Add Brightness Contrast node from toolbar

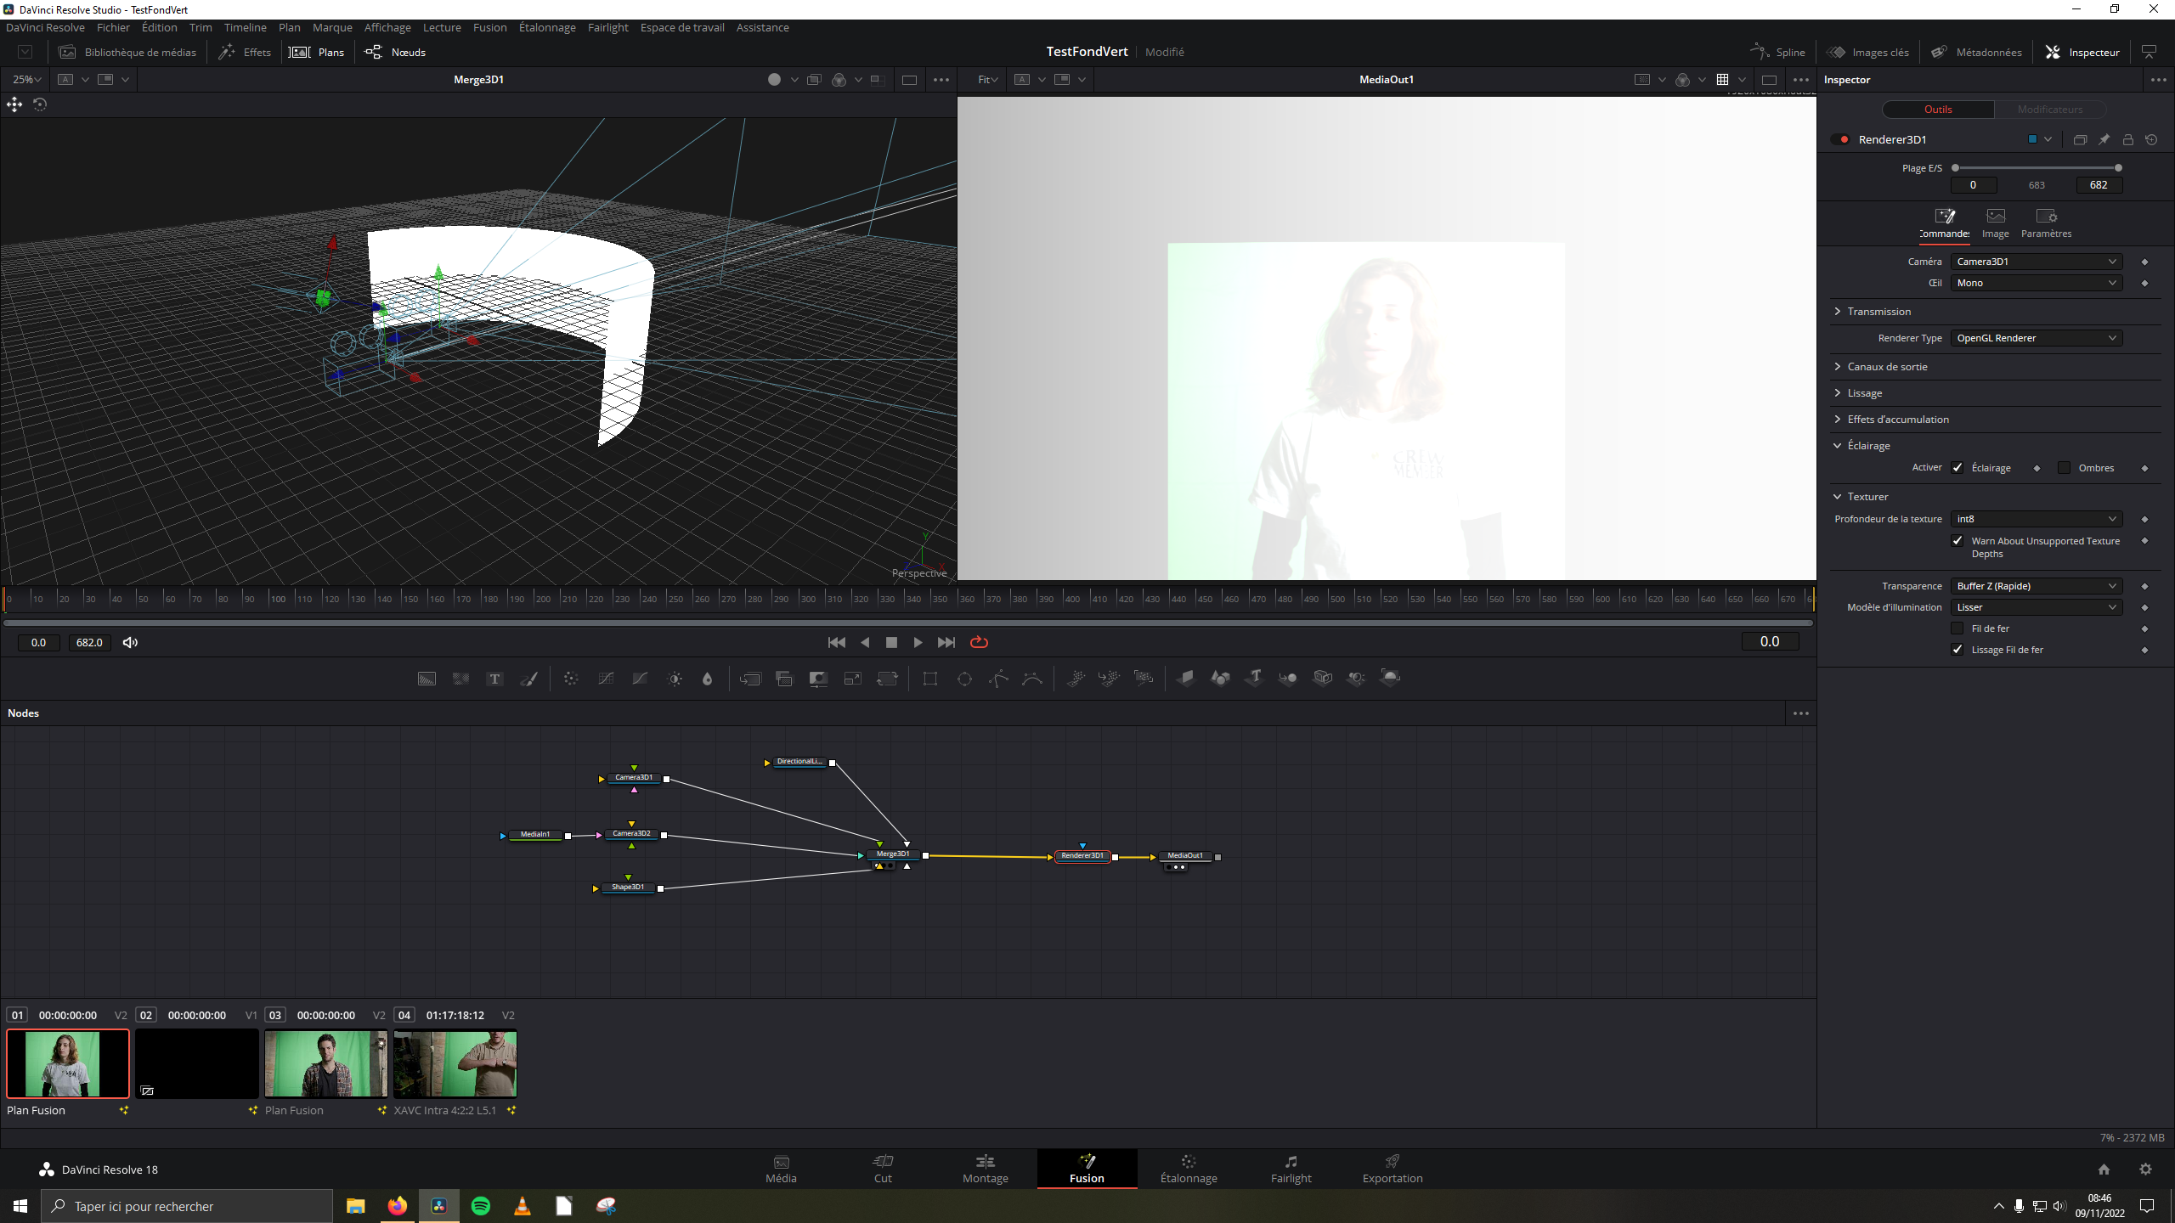pos(675,679)
